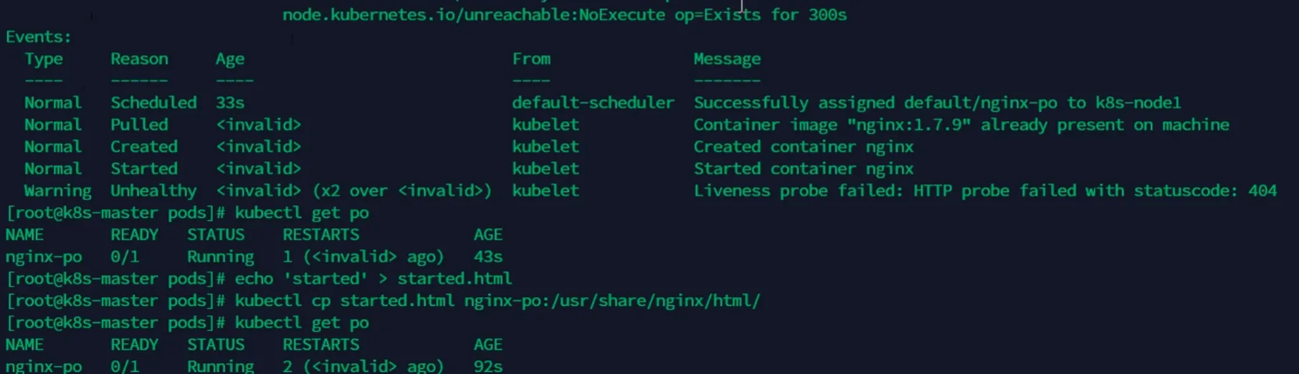Click the "From" column header
The width and height of the screenshot is (1299, 374).
(531, 59)
